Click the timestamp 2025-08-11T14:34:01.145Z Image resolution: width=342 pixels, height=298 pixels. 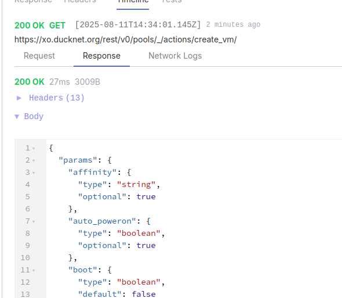click(138, 24)
